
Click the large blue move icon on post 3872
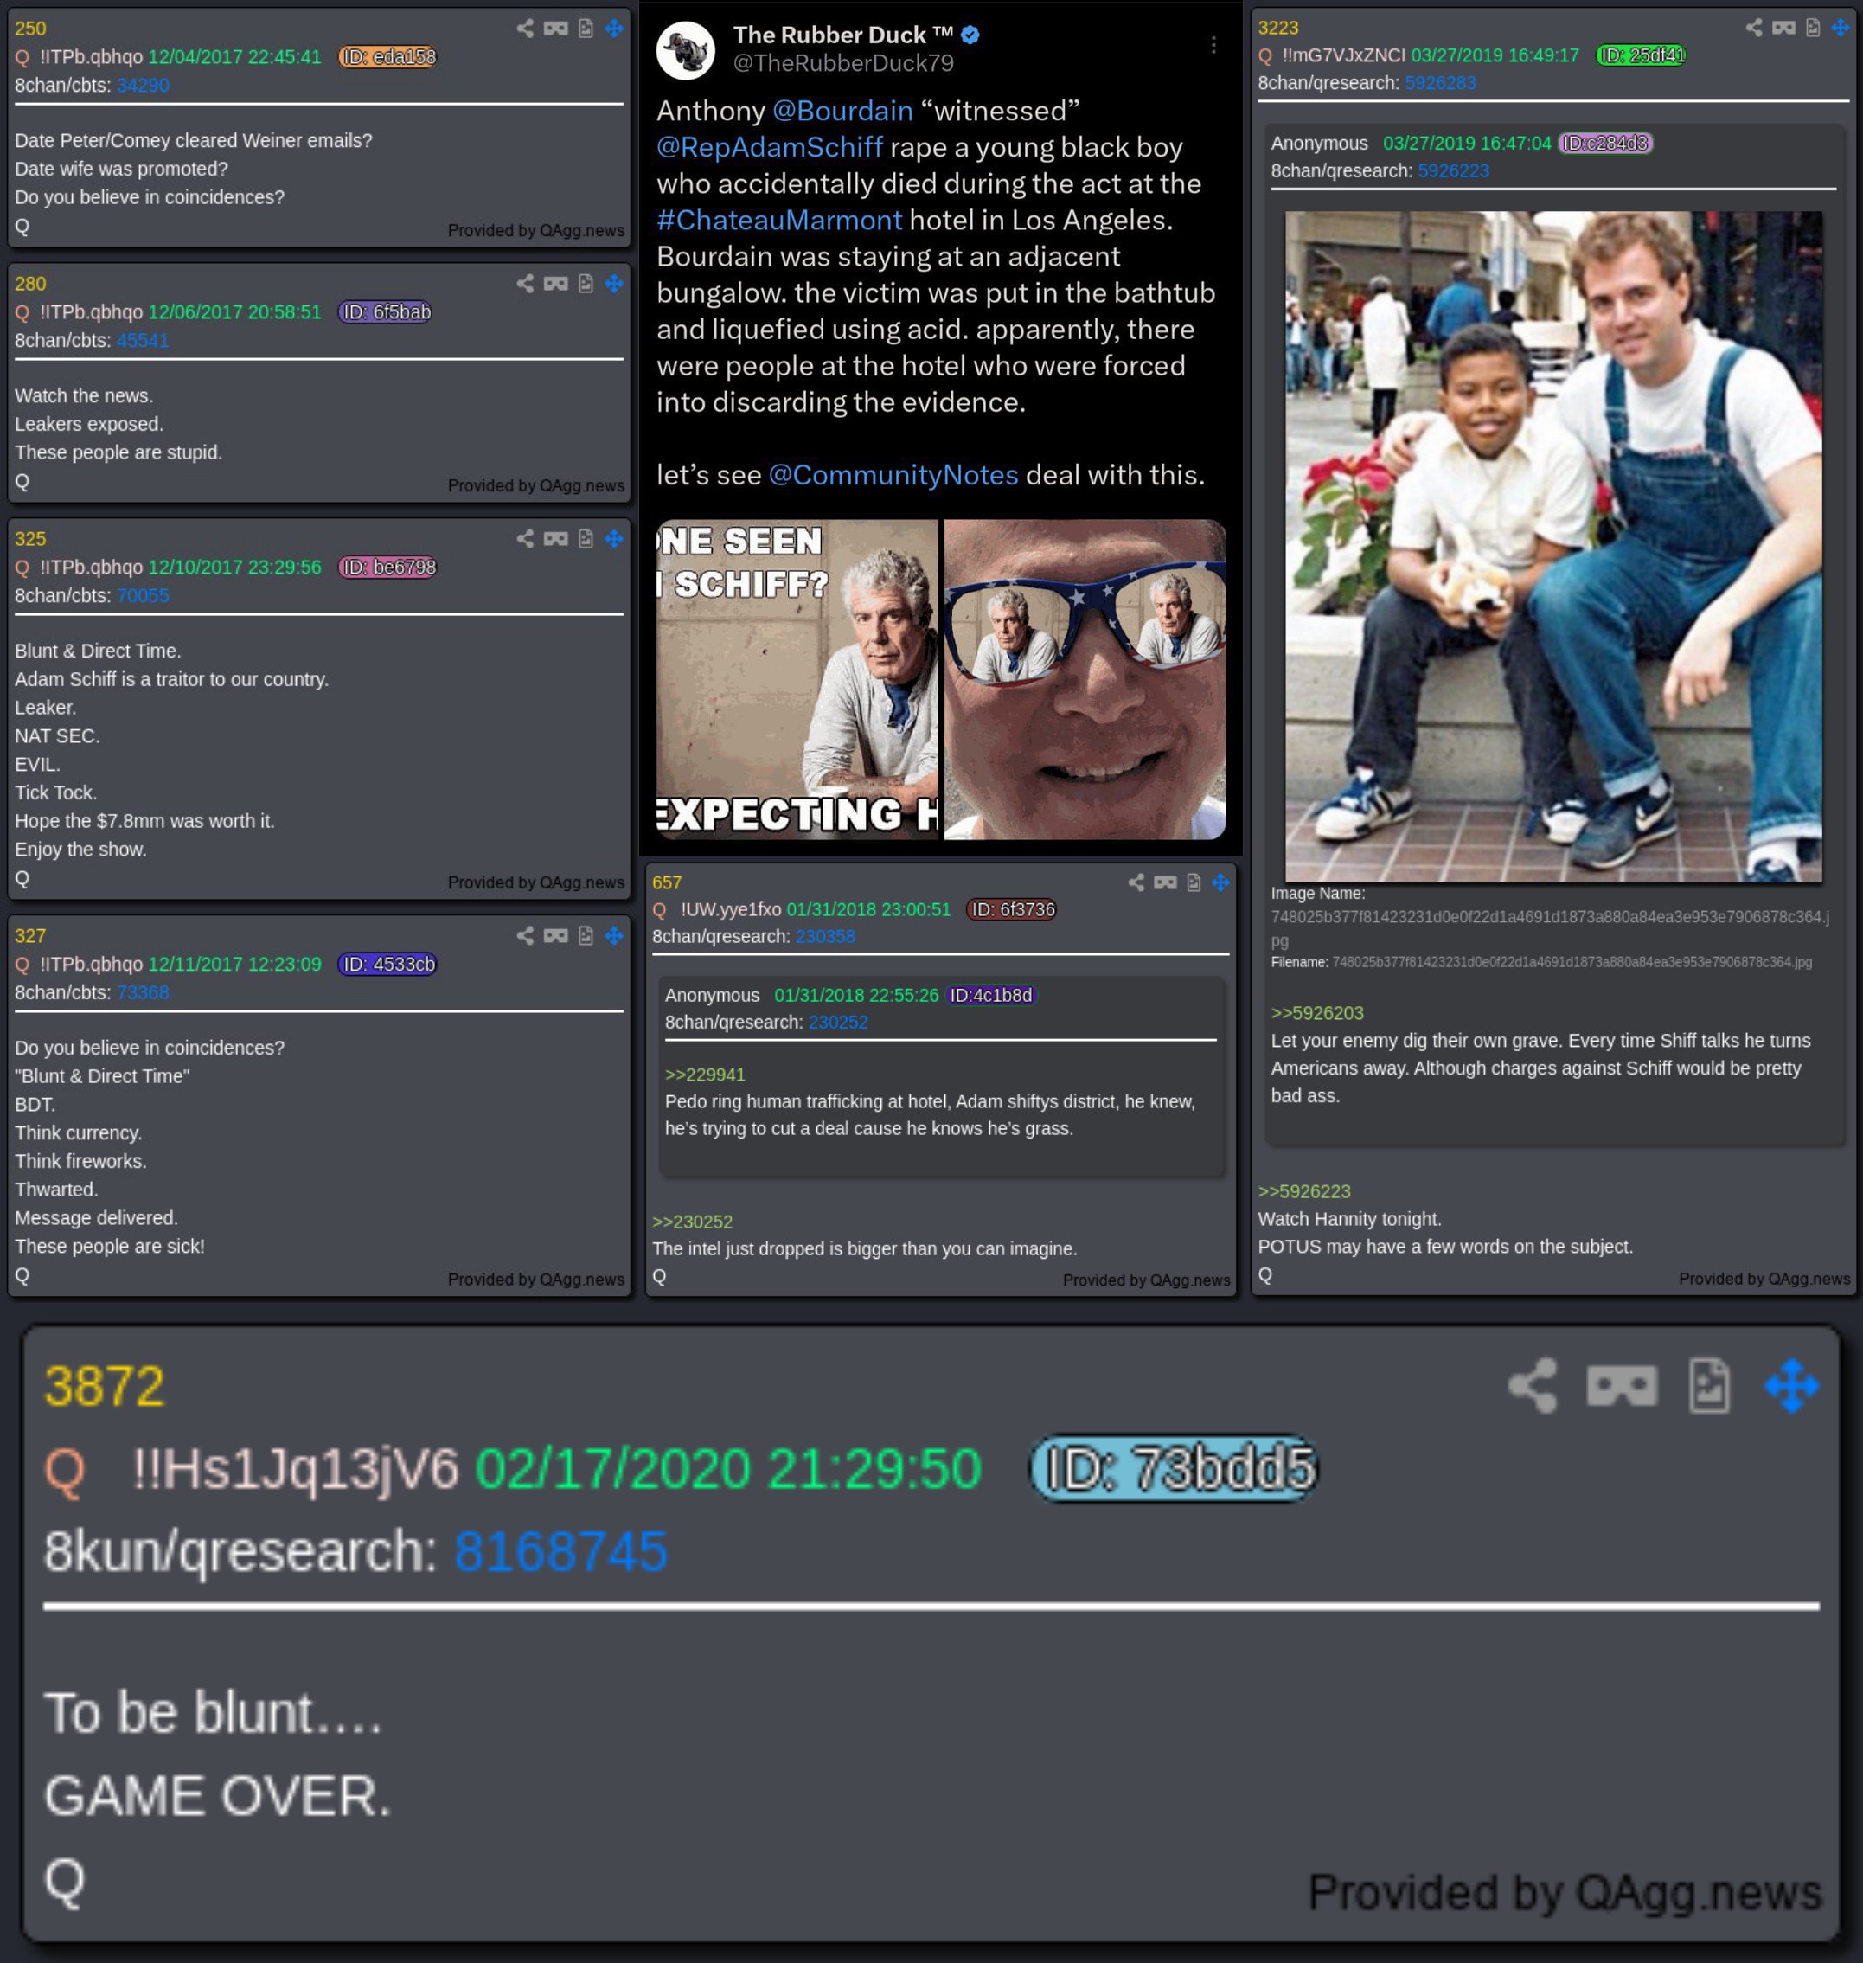point(1792,1386)
